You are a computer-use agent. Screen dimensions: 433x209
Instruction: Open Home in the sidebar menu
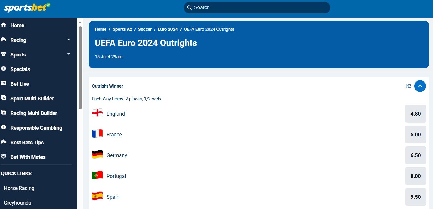[x=17, y=25]
